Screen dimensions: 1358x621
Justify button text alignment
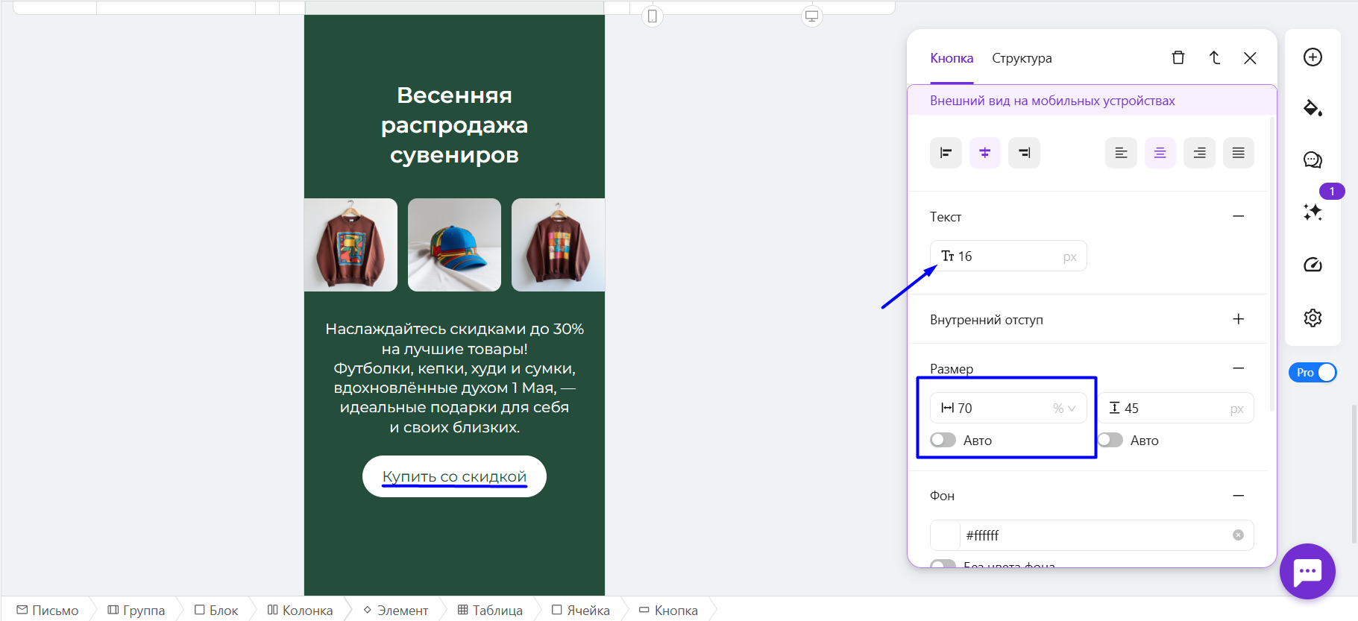(1238, 153)
